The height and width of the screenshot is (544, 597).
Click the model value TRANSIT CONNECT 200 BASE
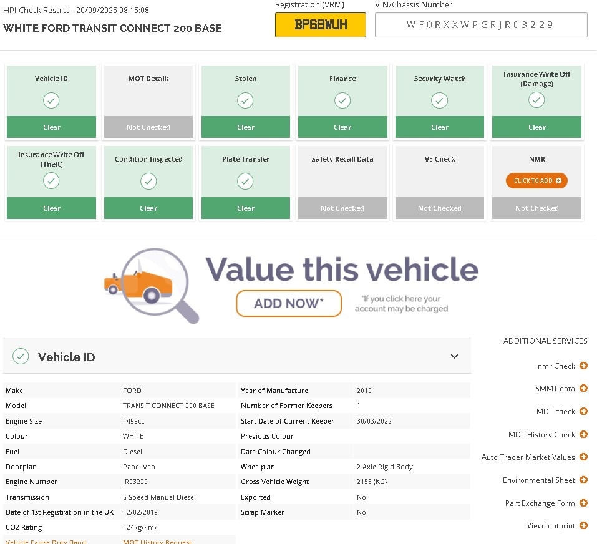168,406
